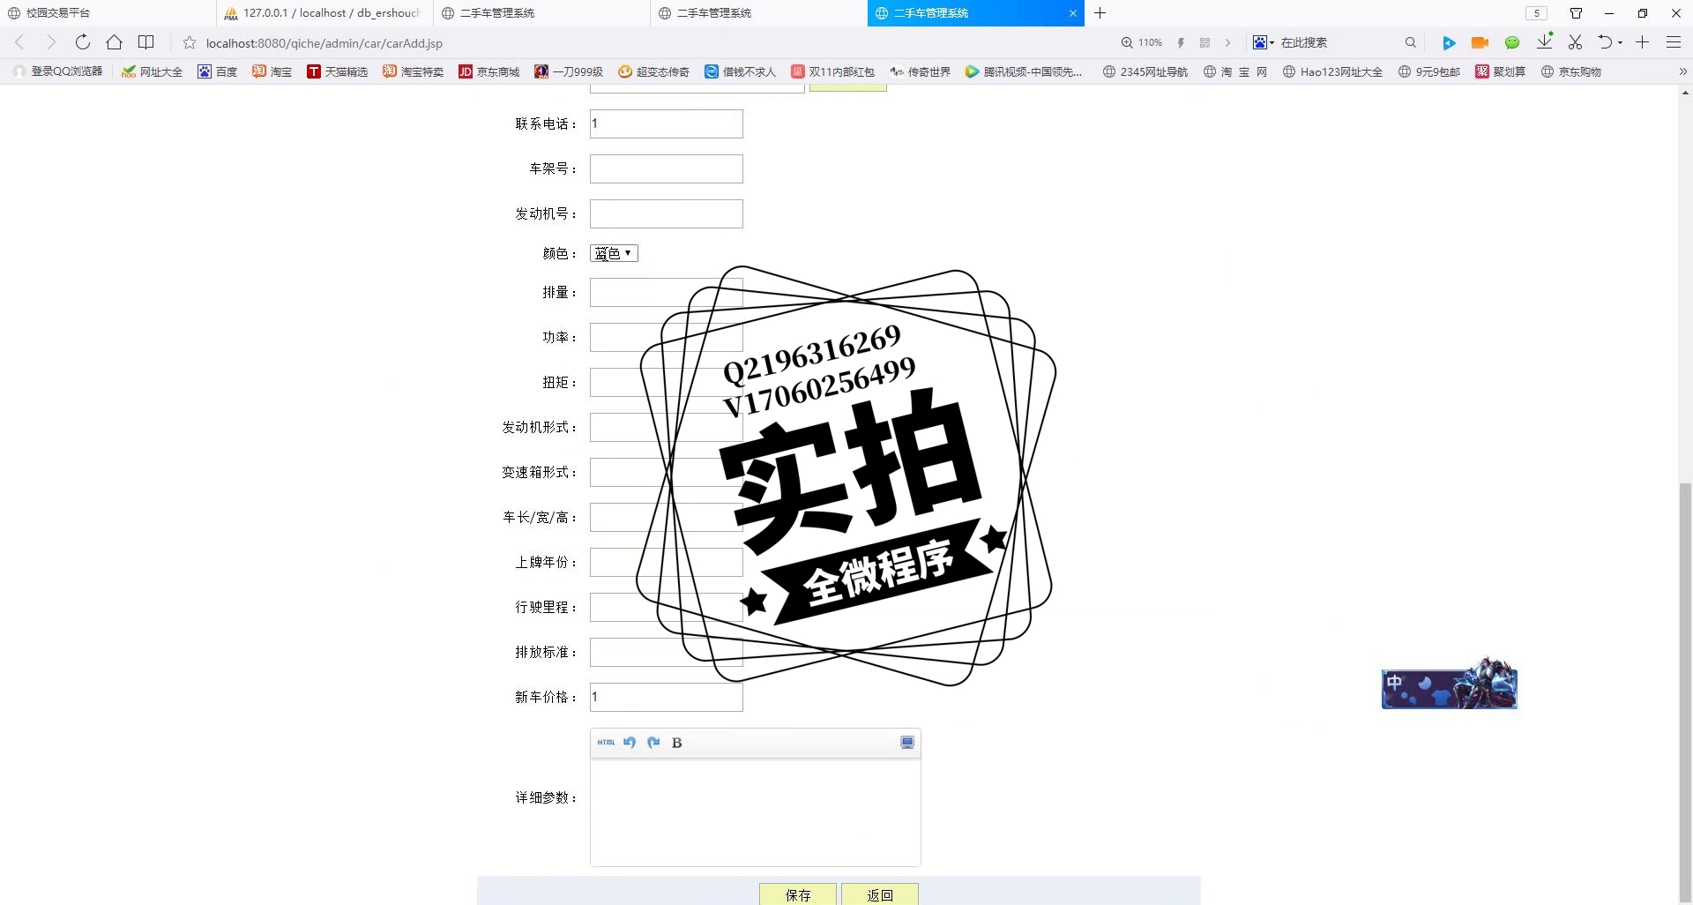Toggle fullscreen icon in editor toolbar
The image size is (1693, 905).
907,743
